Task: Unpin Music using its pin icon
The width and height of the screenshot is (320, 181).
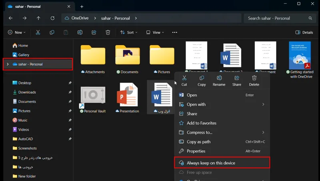Action: pyautogui.click(x=70, y=120)
